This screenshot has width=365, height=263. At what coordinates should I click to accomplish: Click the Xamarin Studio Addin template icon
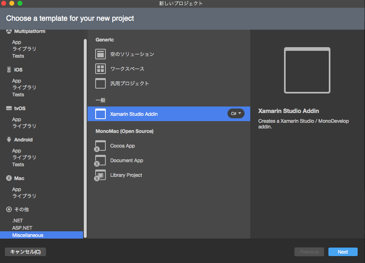tap(101, 114)
